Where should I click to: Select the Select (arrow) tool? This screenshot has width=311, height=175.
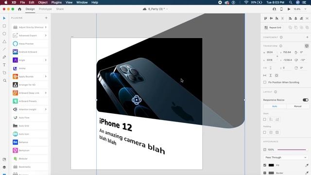click(4, 18)
